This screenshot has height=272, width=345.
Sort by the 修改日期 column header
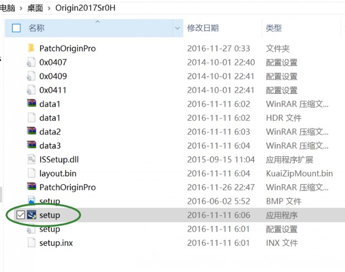(x=203, y=28)
